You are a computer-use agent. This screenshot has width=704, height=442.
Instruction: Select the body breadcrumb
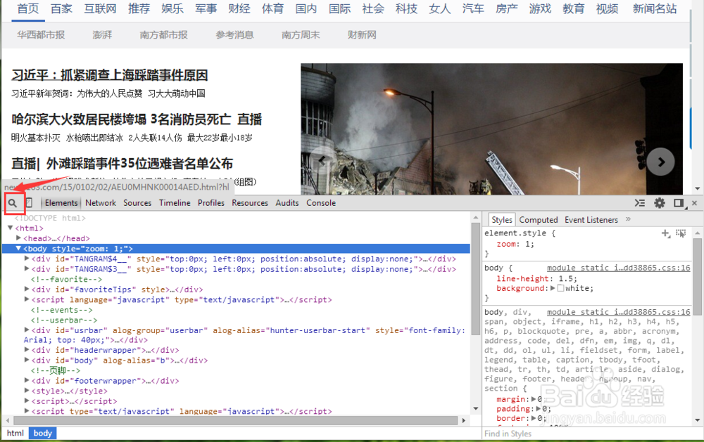click(x=43, y=433)
